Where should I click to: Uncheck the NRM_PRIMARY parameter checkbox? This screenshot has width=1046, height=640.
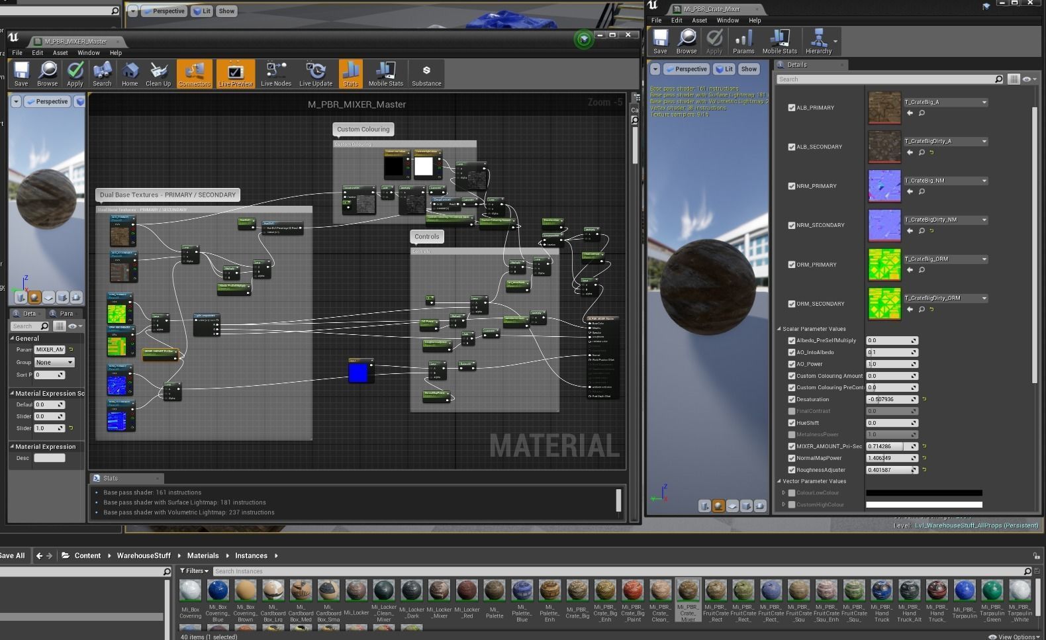pos(792,186)
